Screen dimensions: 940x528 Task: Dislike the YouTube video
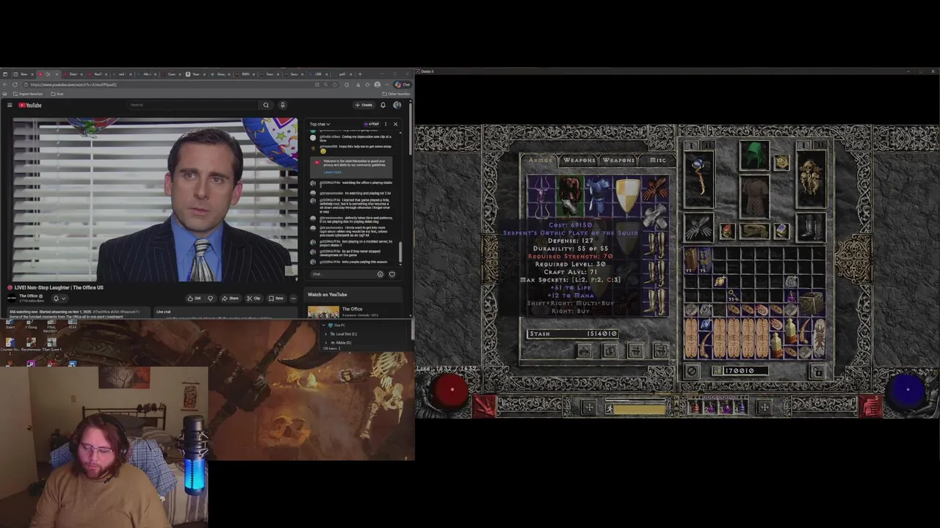point(210,298)
